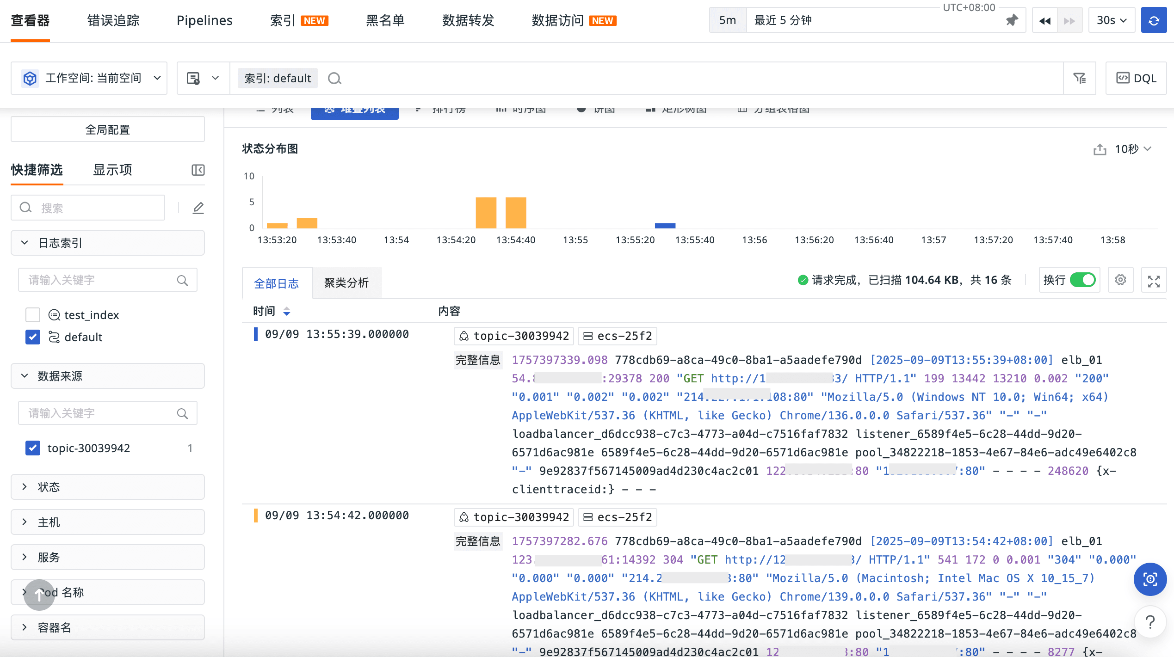Click the collapse sidebar panel icon
The height and width of the screenshot is (657, 1174).
198,170
